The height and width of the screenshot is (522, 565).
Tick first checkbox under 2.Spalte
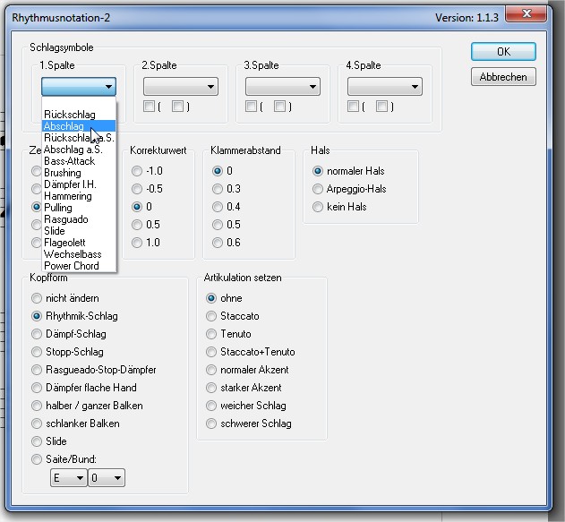150,107
